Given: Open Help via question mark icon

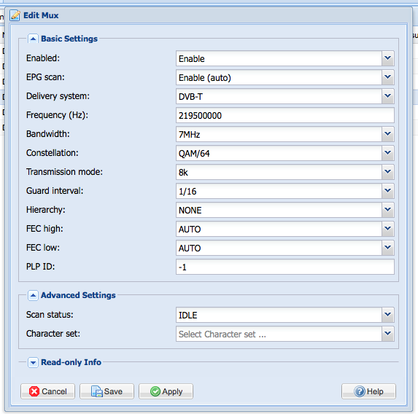Looking at the screenshot, I should (368, 391).
